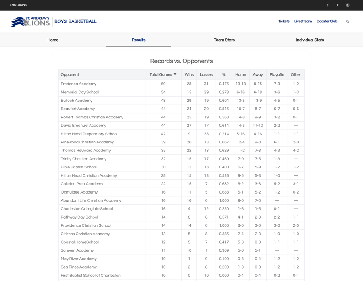
Task: Sort by the Home column header
Action: tap(240, 74)
